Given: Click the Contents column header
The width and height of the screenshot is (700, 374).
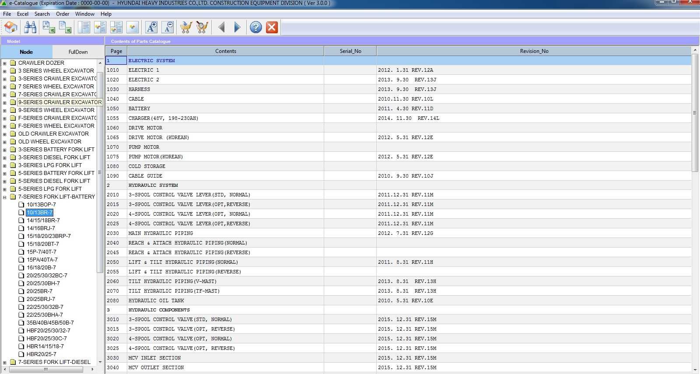Looking at the screenshot, I should (225, 51).
